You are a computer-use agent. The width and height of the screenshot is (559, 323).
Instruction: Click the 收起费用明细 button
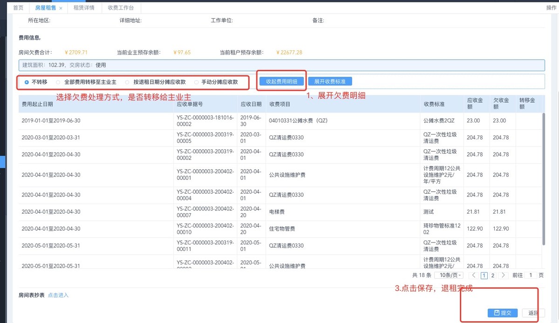pyautogui.click(x=281, y=81)
